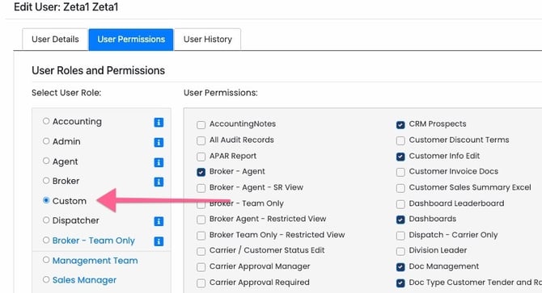Toggle Broker Agent - Restricted View checkbox

pos(201,220)
